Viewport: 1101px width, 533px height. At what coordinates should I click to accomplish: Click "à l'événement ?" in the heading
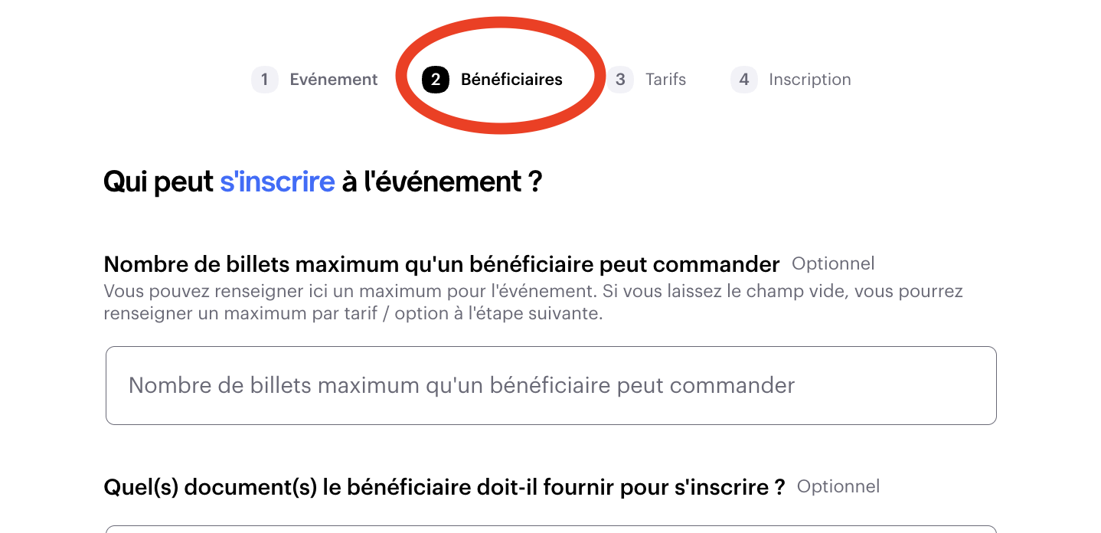442,182
